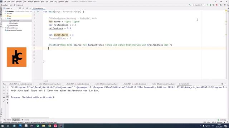The width and height of the screenshot is (229, 128).
Task: Run with Coverage using the toolbar icon
Action: tap(214, 5)
